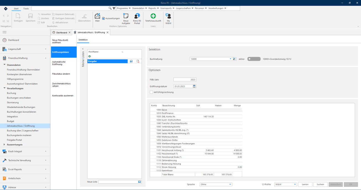The width and height of the screenshot is (361, 190).
Task: Click save icon in Vorgabe row
Action: click(x=131, y=61)
